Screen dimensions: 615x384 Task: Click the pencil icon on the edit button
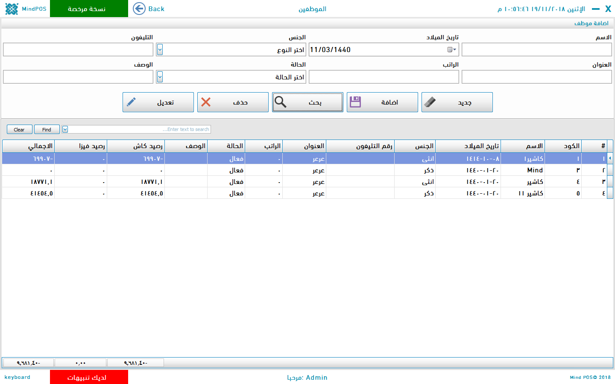click(x=132, y=102)
